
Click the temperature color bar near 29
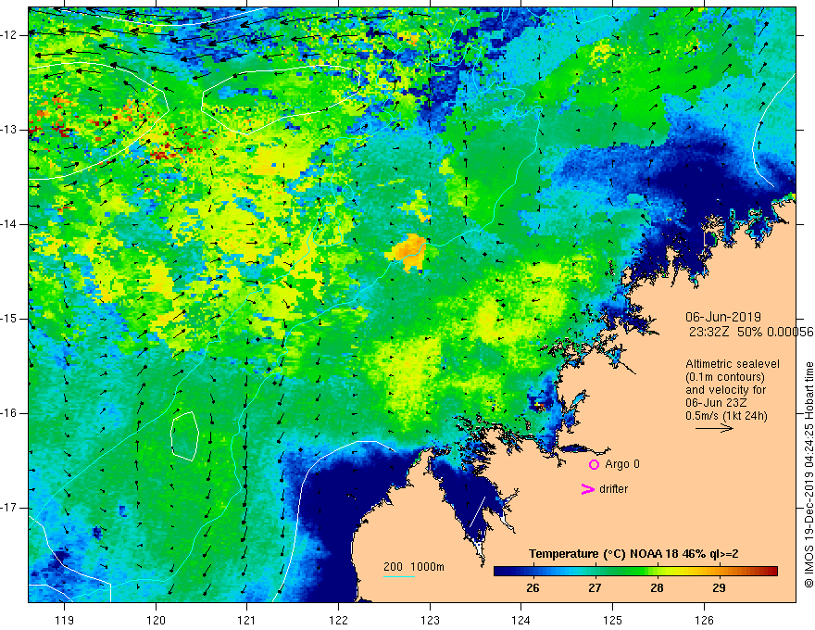tap(719, 572)
